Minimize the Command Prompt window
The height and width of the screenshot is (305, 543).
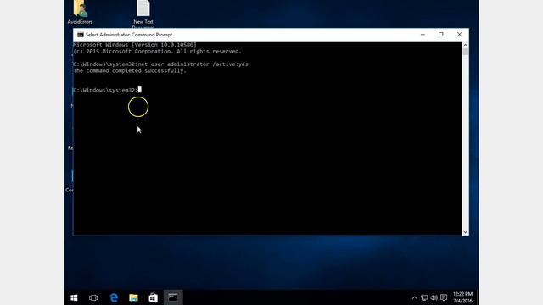[423, 35]
